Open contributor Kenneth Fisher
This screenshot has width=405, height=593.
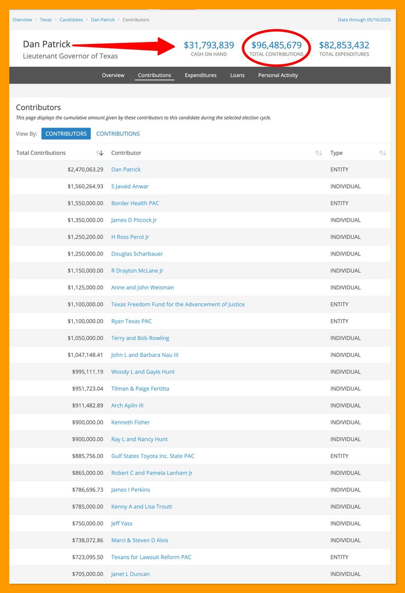pyautogui.click(x=130, y=422)
